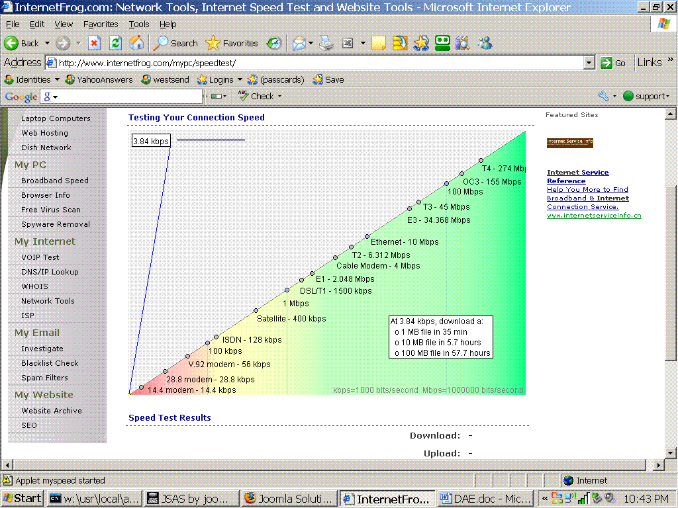This screenshot has height=508, width=678.
Task: Open the Favorites star panel
Action: click(x=231, y=43)
